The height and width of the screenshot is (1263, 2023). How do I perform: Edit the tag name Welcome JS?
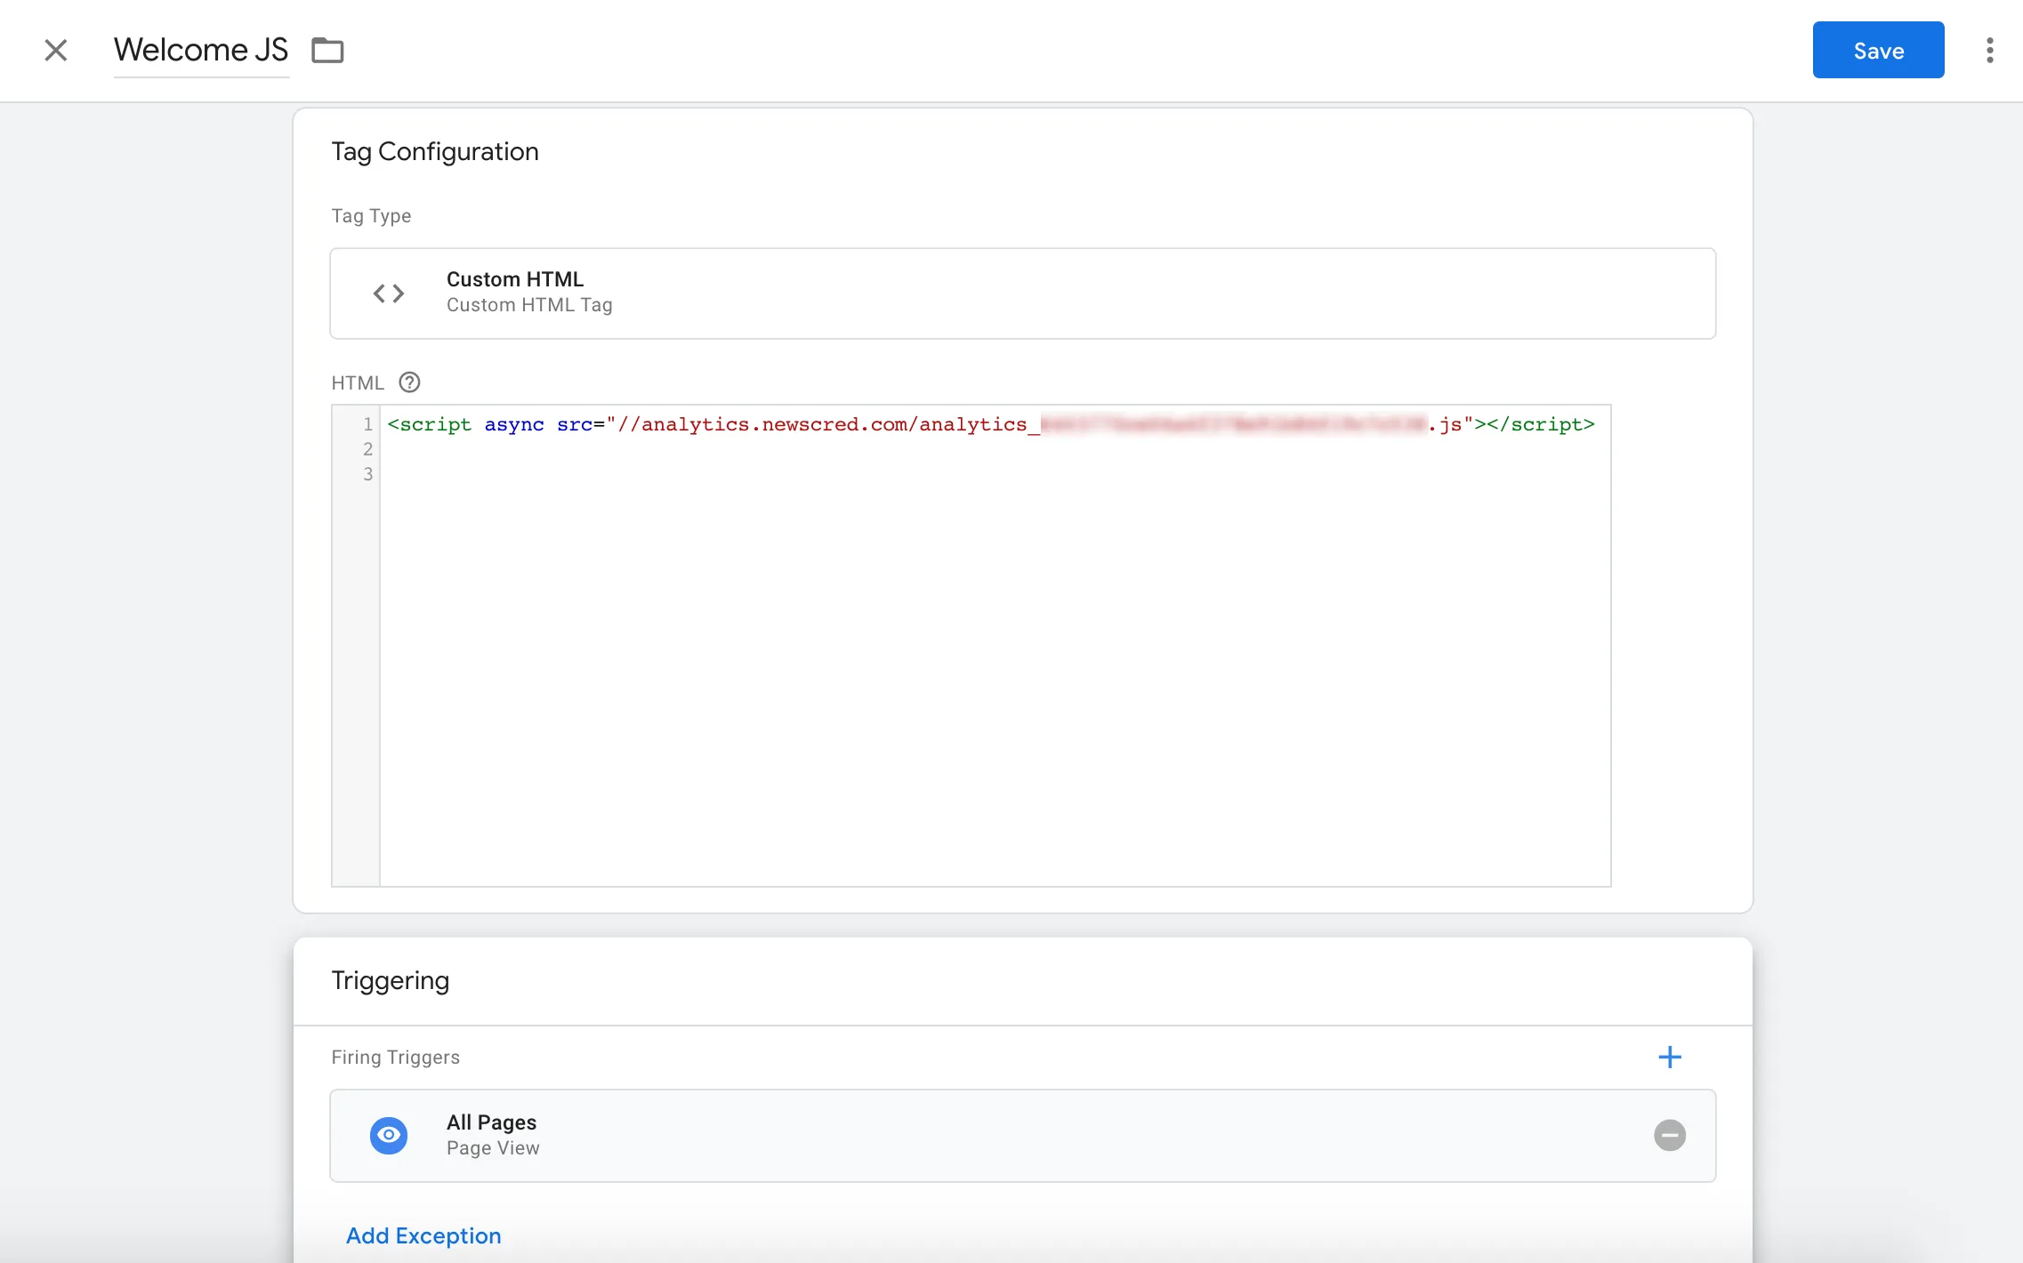[201, 50]
